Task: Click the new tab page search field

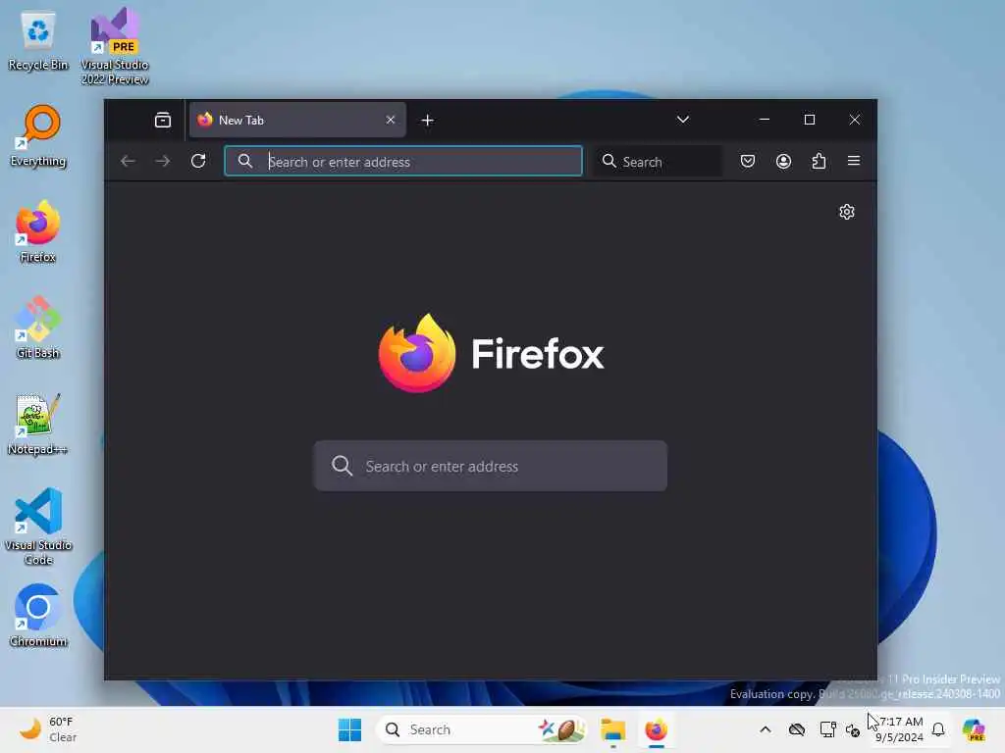Action: 491,466
